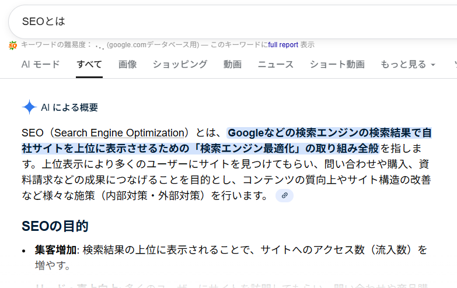This screenshot has width=457, height=288.
Task: Click the AI による概要 heading
Action: click(69, 107)
